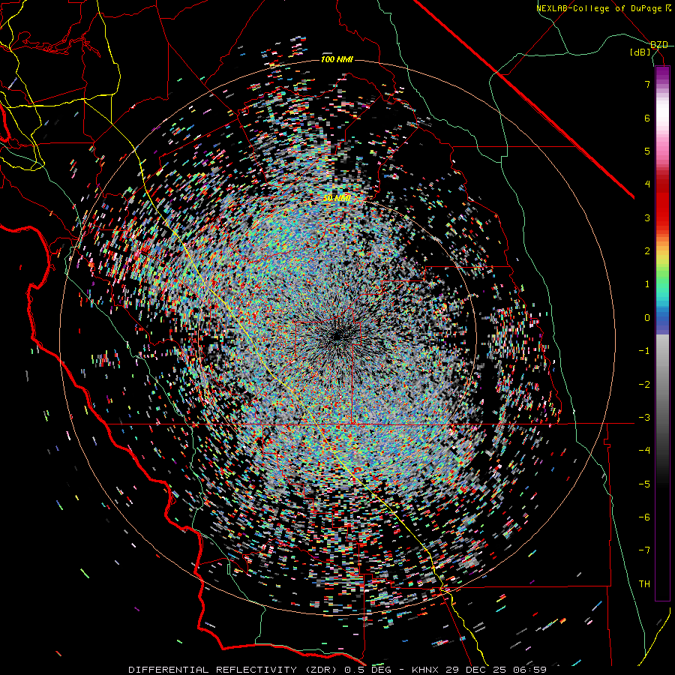Click the "100 NMI" range ring label
Screen dimensions: 675x675
pos(337,59)
